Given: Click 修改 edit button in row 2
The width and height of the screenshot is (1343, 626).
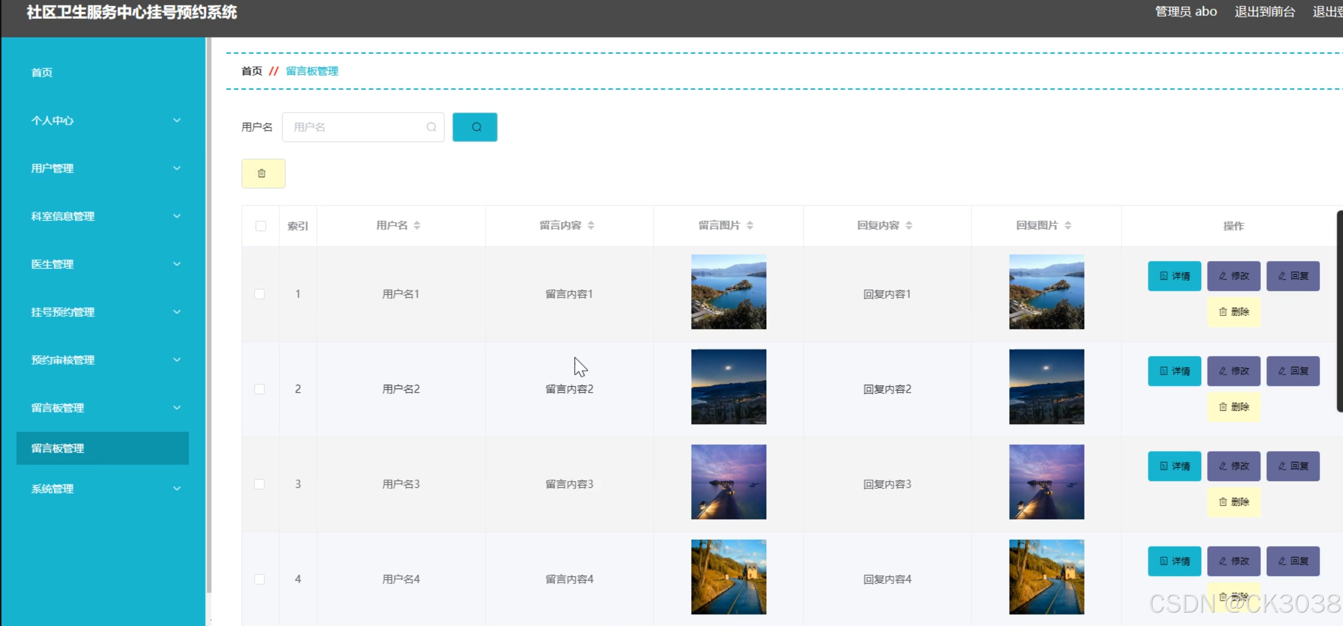Looking at the screenshot, I should (1233, 371).
